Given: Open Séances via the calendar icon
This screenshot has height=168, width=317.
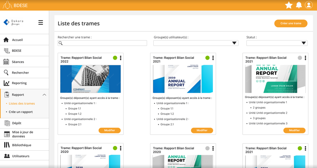Looking at the screenshot, I should [6, 62].
